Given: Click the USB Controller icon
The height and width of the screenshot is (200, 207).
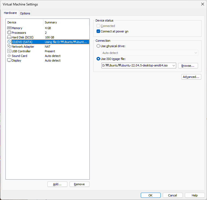Looking at the screenshot, I should (9, 51).
